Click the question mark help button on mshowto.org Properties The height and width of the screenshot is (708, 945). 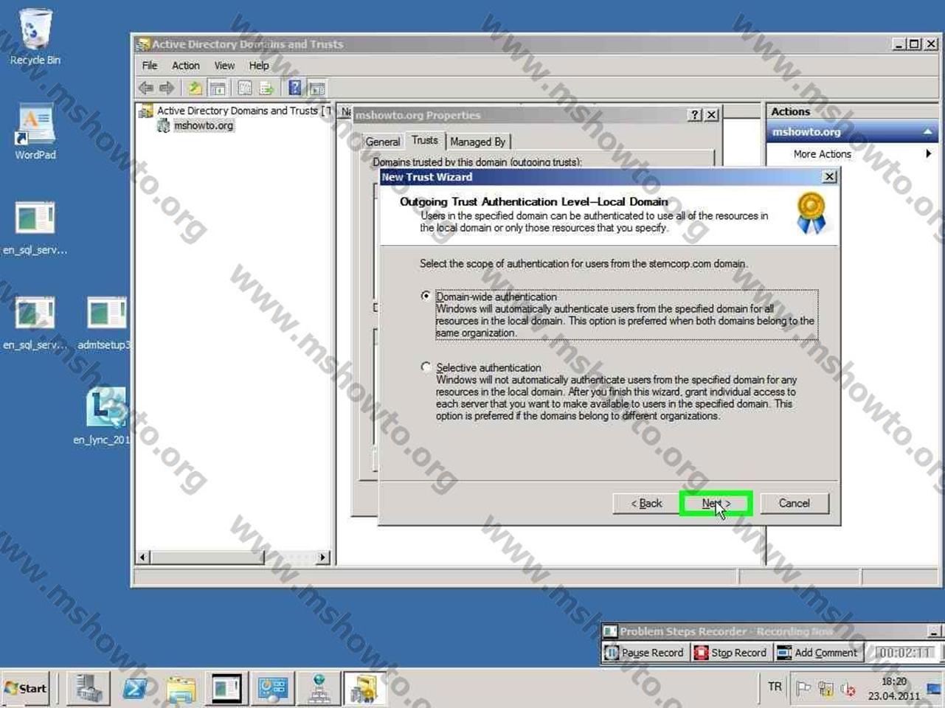(695, 115)
